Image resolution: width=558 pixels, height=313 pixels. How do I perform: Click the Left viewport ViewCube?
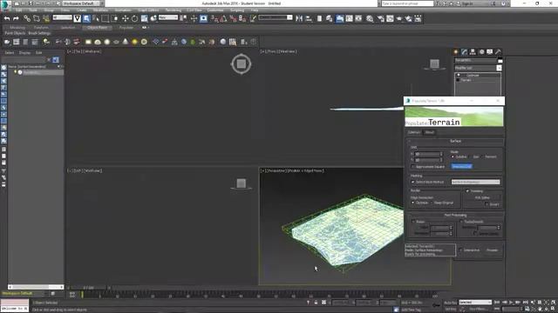[242, 183]
